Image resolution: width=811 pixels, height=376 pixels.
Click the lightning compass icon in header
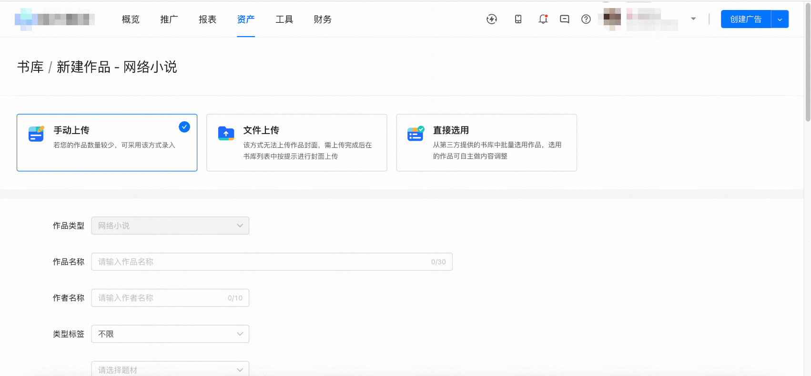coord(491,19)
